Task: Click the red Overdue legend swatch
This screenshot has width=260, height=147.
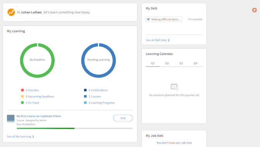Action: [x=23, y=90]
